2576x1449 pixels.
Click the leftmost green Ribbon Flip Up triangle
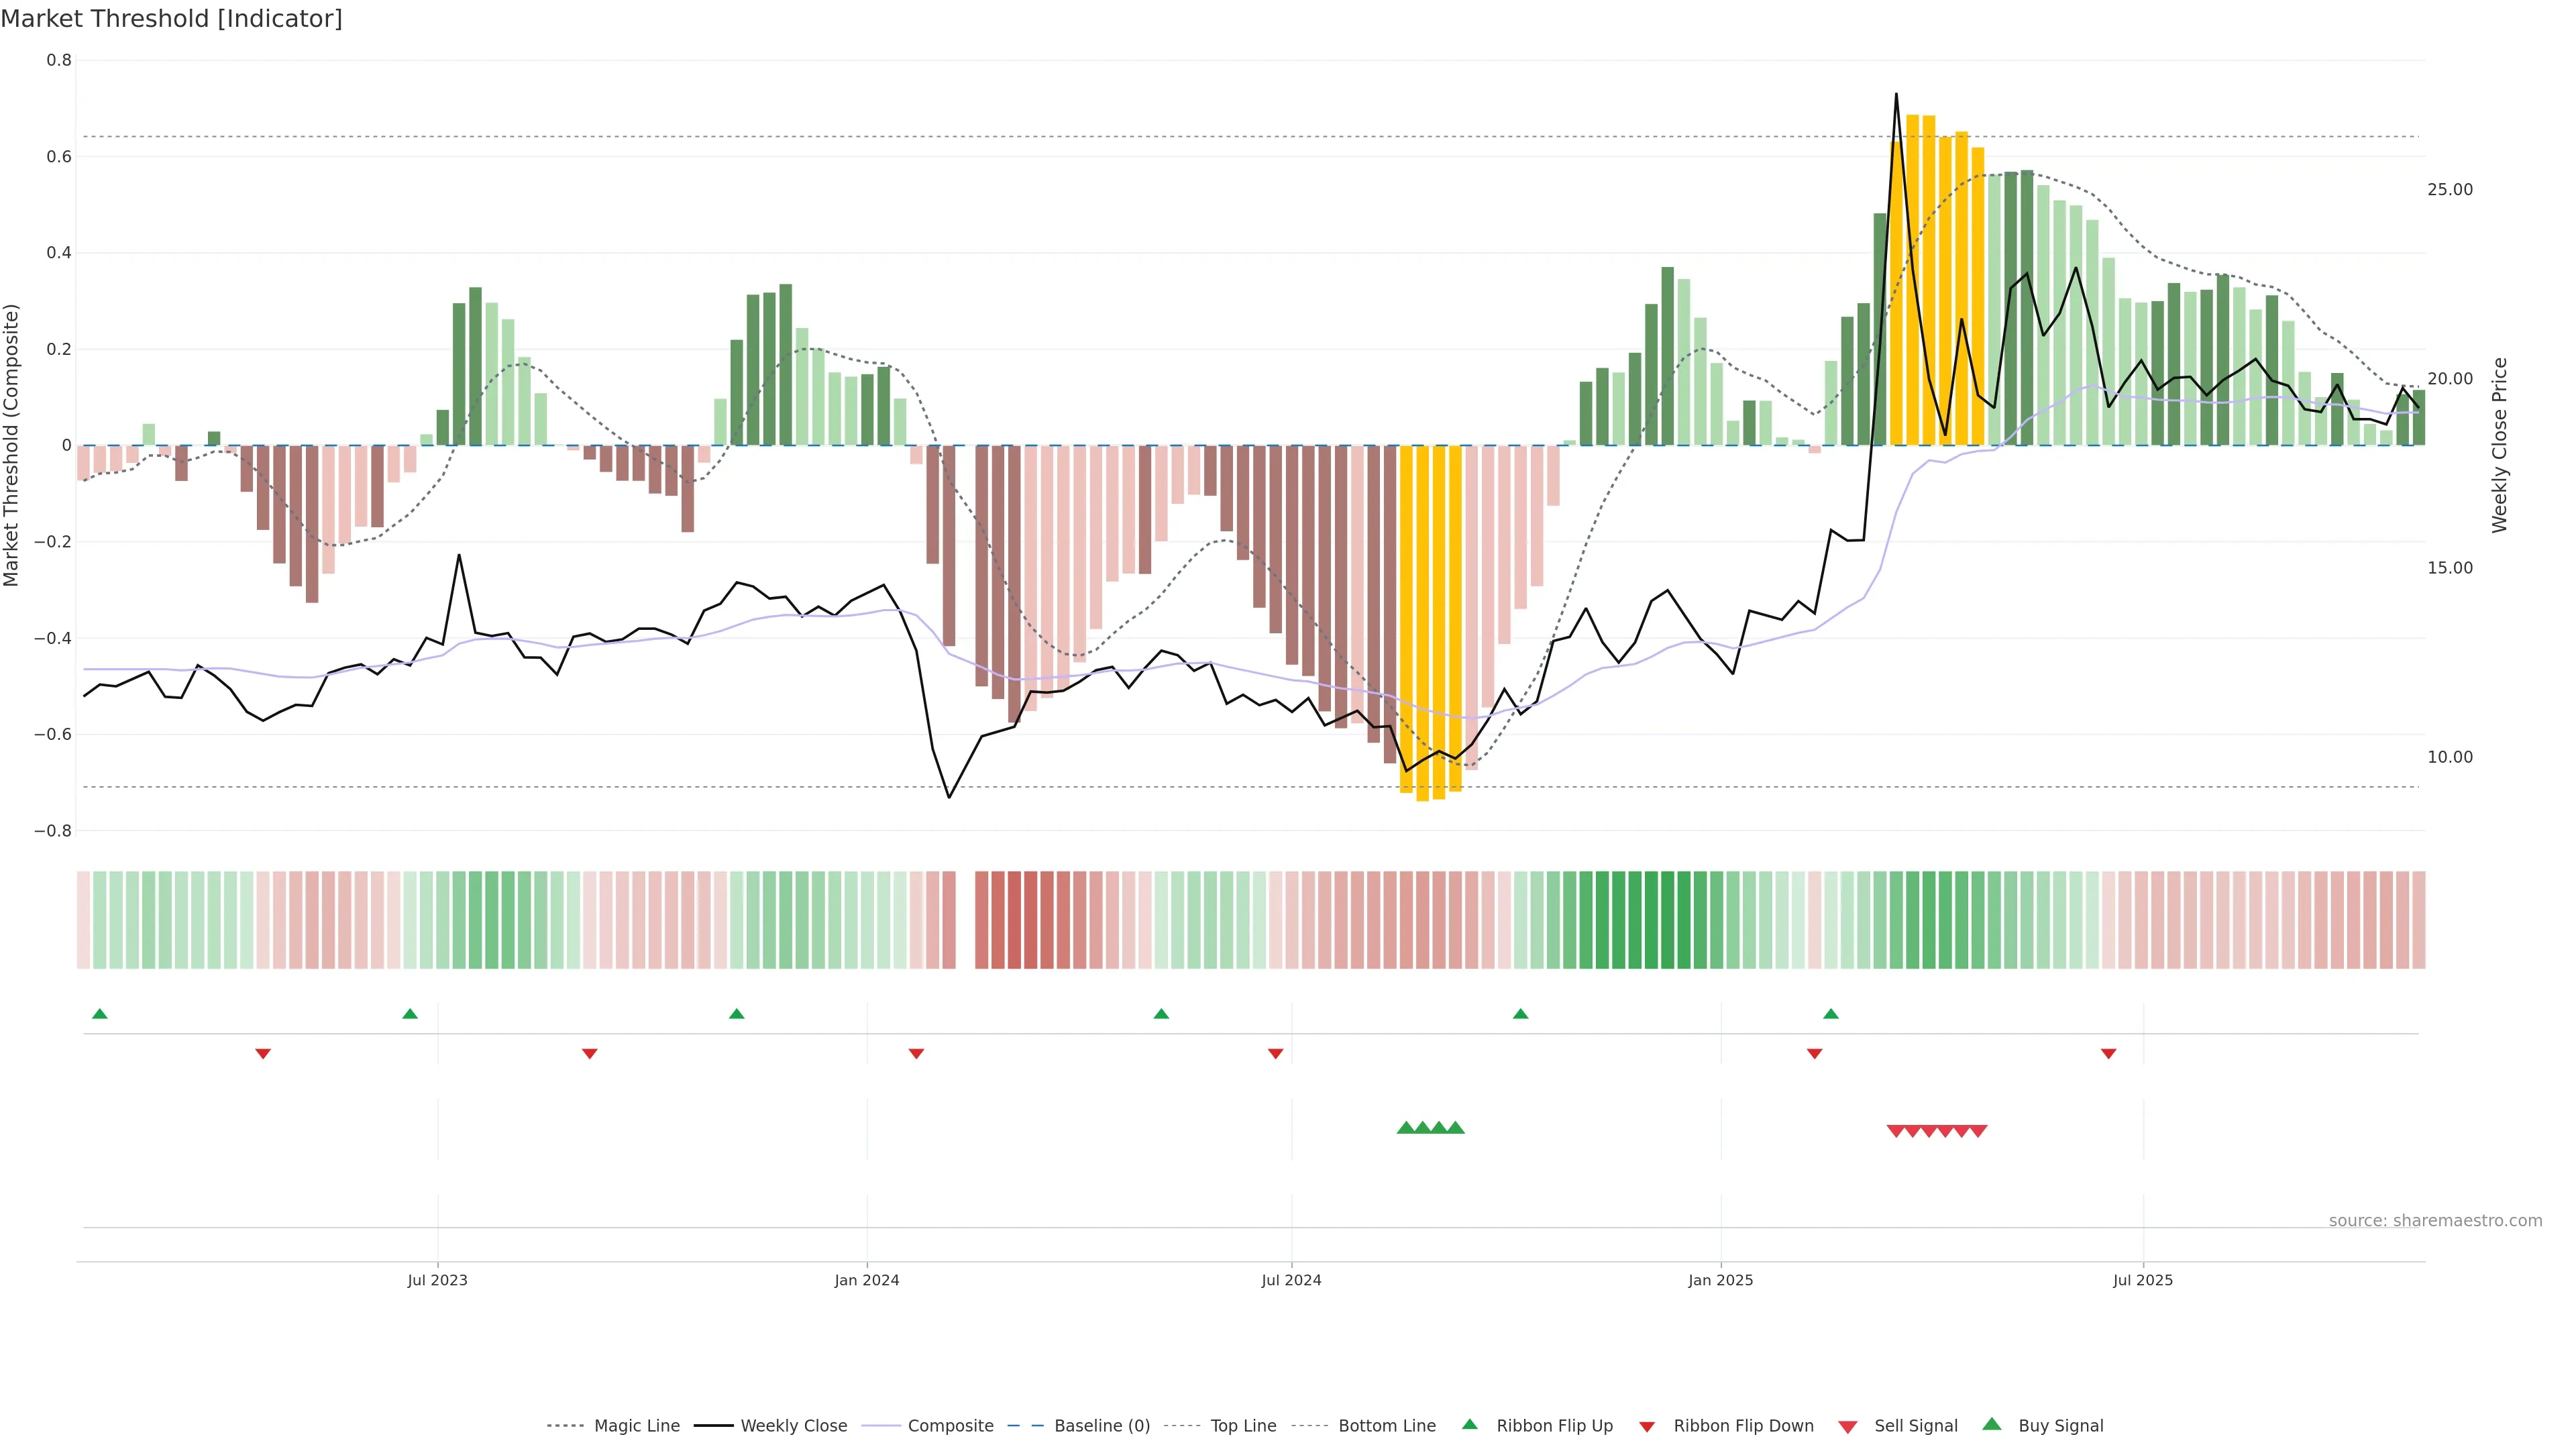click(x=99, y=1014)
